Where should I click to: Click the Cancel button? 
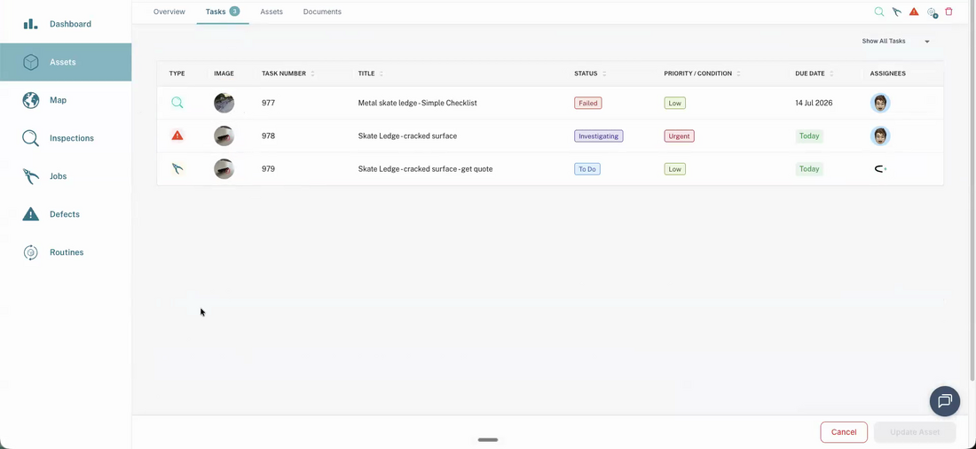tap(844, 432)
